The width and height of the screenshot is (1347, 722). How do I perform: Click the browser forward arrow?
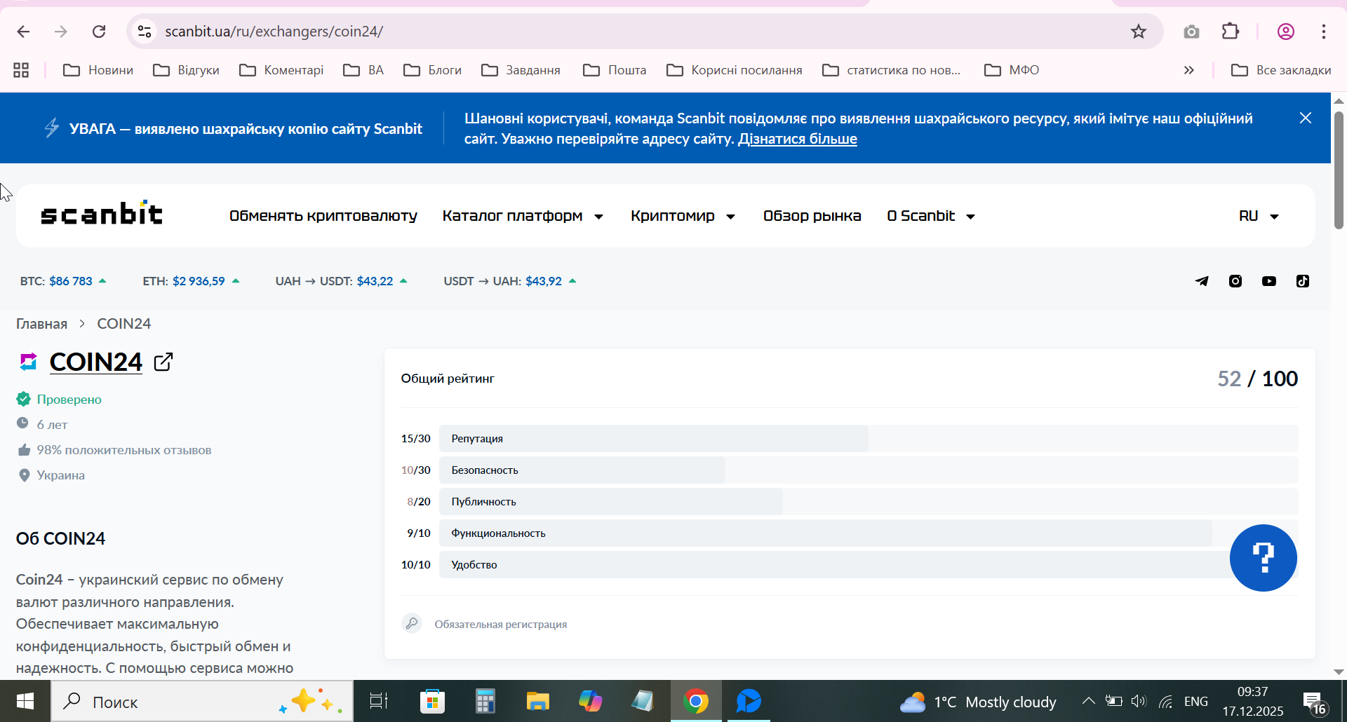click(x=61, y=32)
